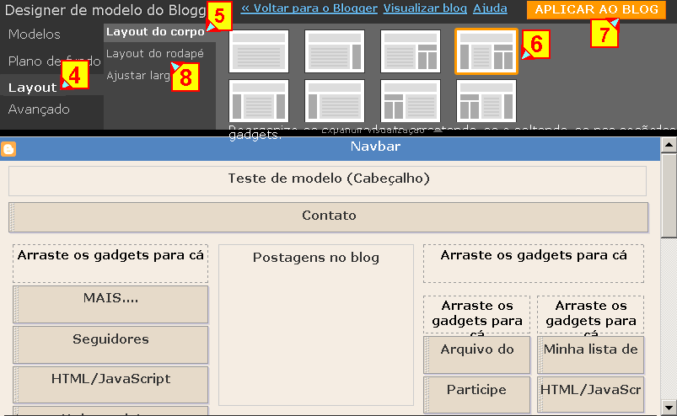Click the Designer de modelo do Blogger title
The image size is (677, 416).
105,10
